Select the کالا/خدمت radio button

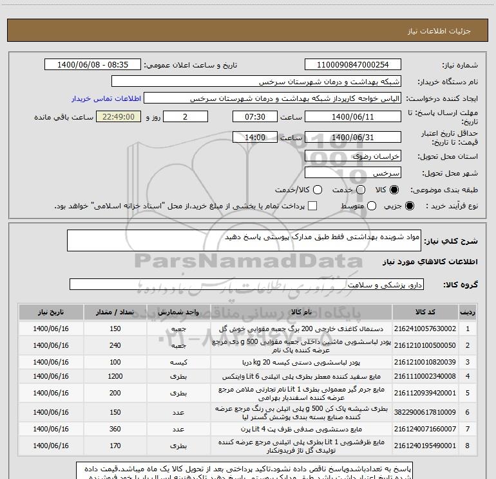[318, 190]
